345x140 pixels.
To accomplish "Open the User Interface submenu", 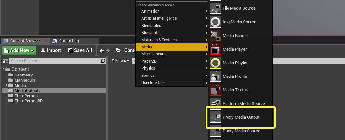I will pos(172,82).
